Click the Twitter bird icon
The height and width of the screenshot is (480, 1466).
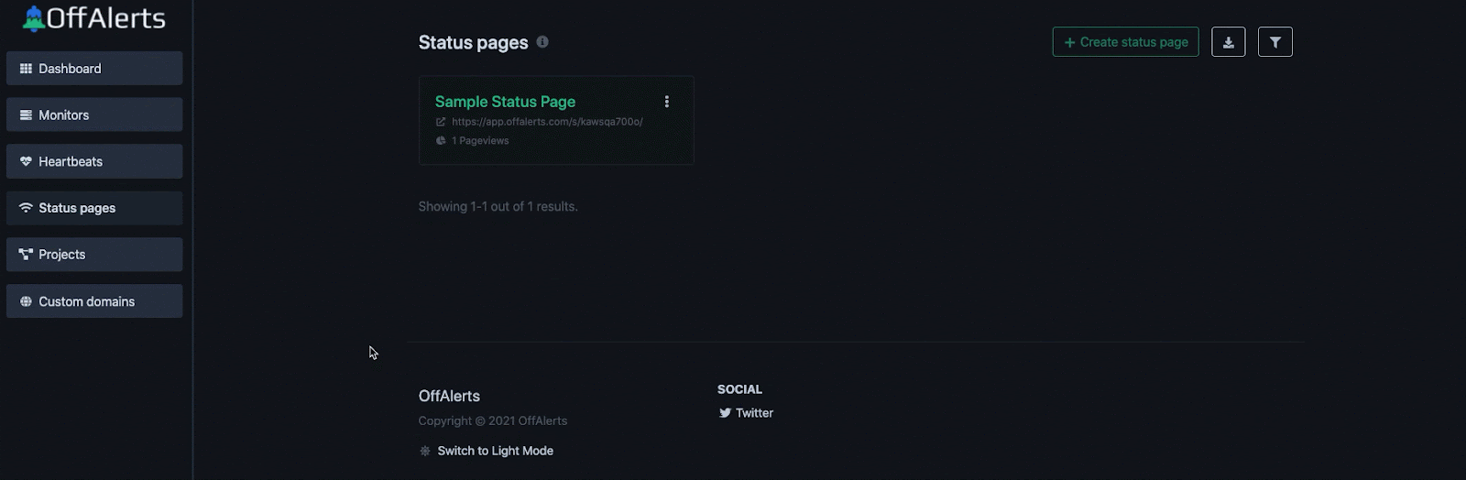[725, 413]
